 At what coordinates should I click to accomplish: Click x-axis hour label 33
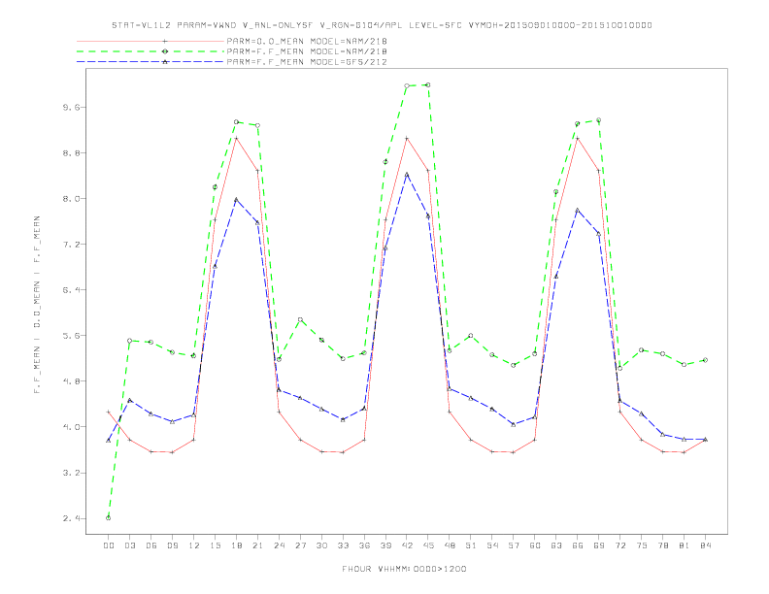[343, 545]
